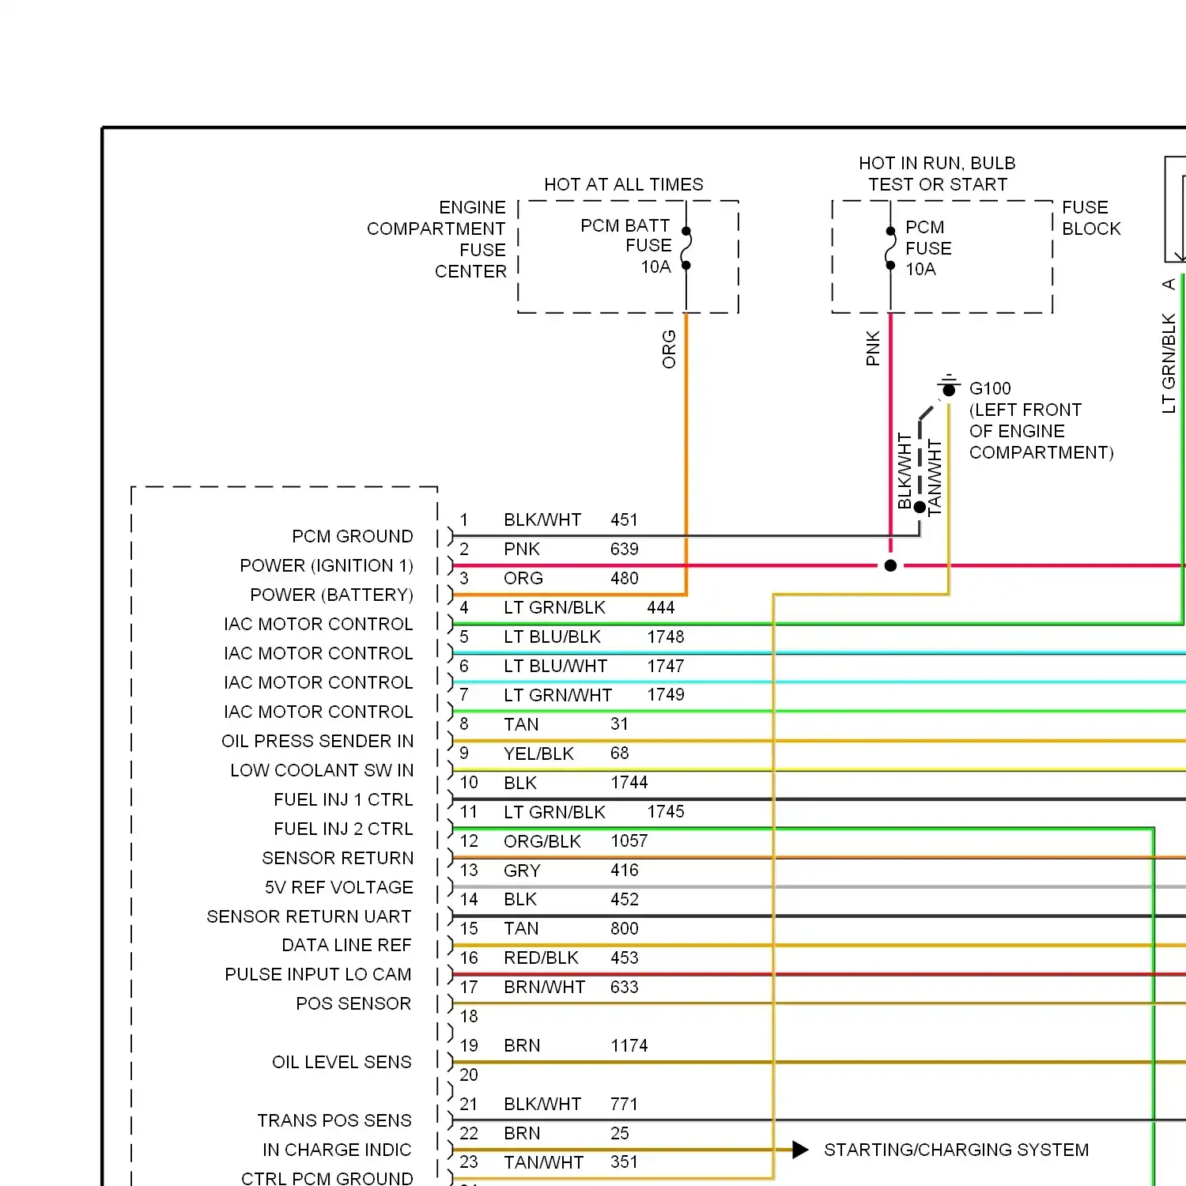
Task: Click wire circuit number 633
Action: (x=624, y=987)
